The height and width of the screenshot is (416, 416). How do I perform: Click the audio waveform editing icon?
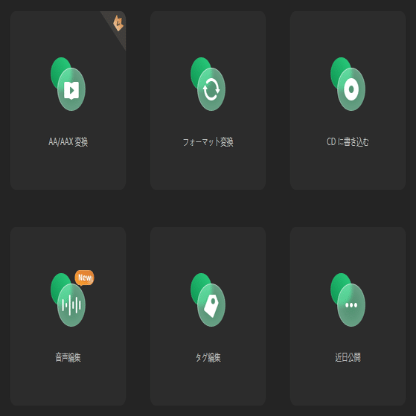click(x=68, y=300)
